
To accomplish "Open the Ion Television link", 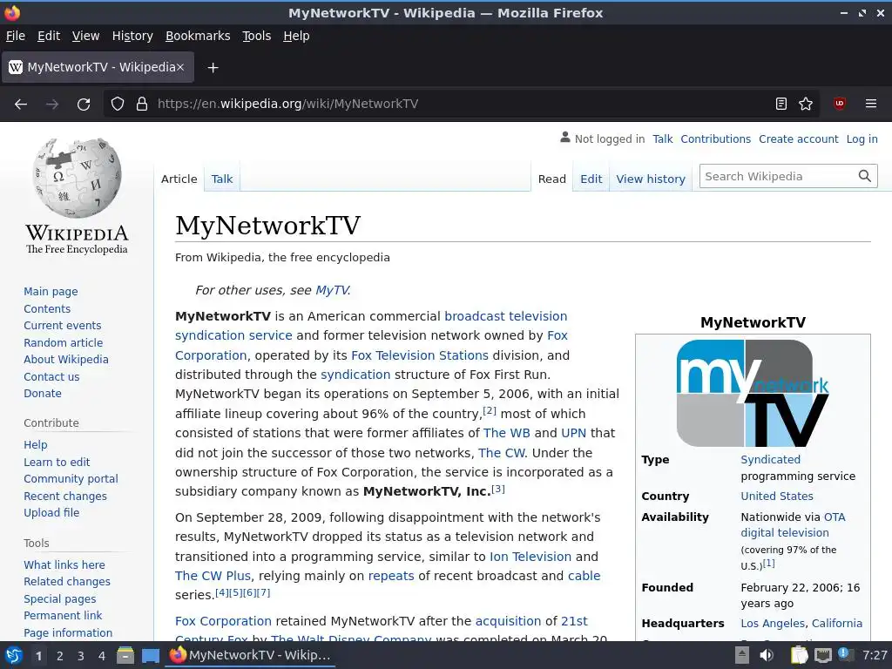I will click(x=530, y=557).
